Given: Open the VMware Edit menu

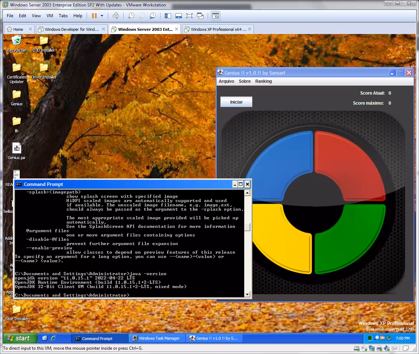Looking at the screenshot, I should pos(23,16).
